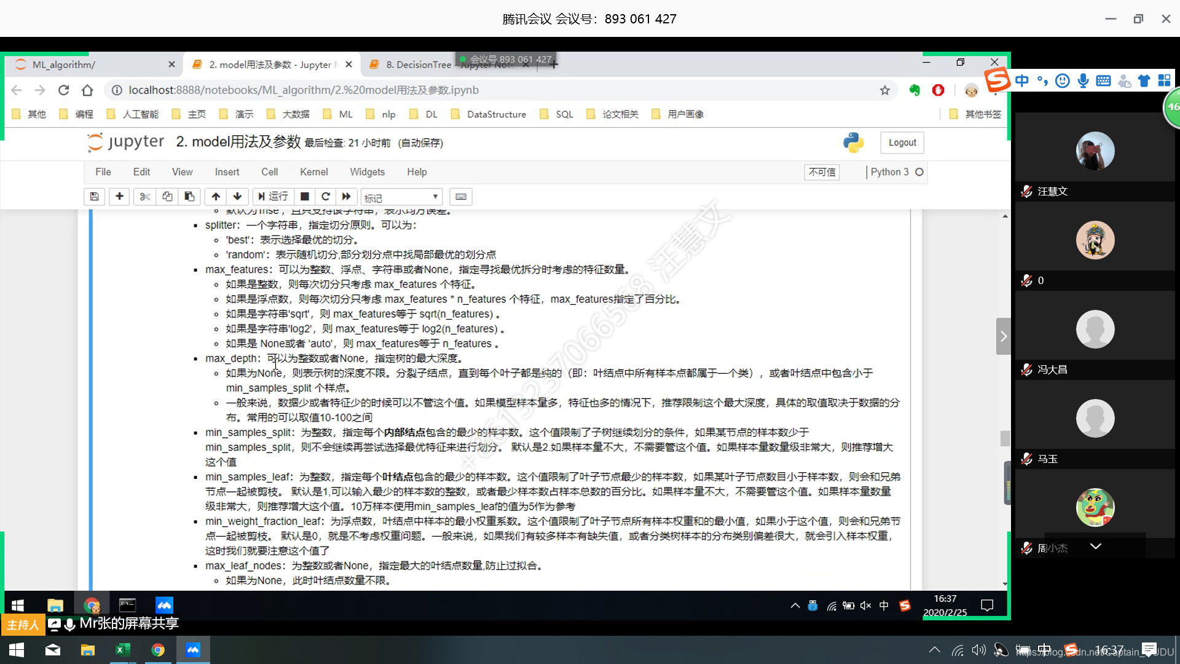Viewport: 1180px width, 664px height.
Task: Click the Logout button
Action: tap(902, 143)
